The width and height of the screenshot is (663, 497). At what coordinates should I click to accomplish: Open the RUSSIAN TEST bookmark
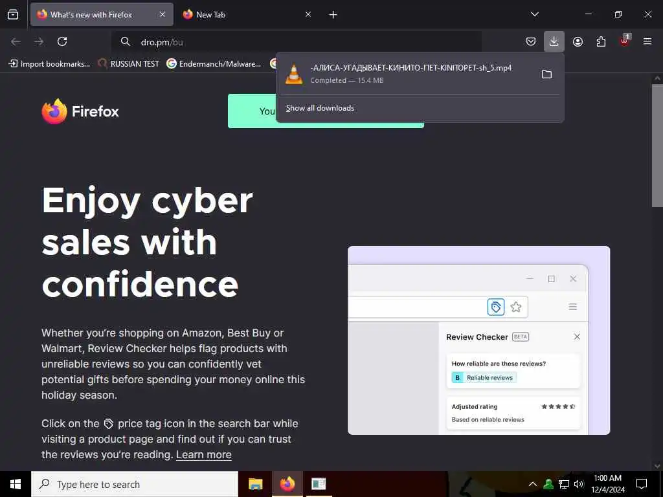coord(129,64)
